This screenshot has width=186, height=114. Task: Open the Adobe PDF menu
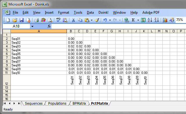point(151,13)
